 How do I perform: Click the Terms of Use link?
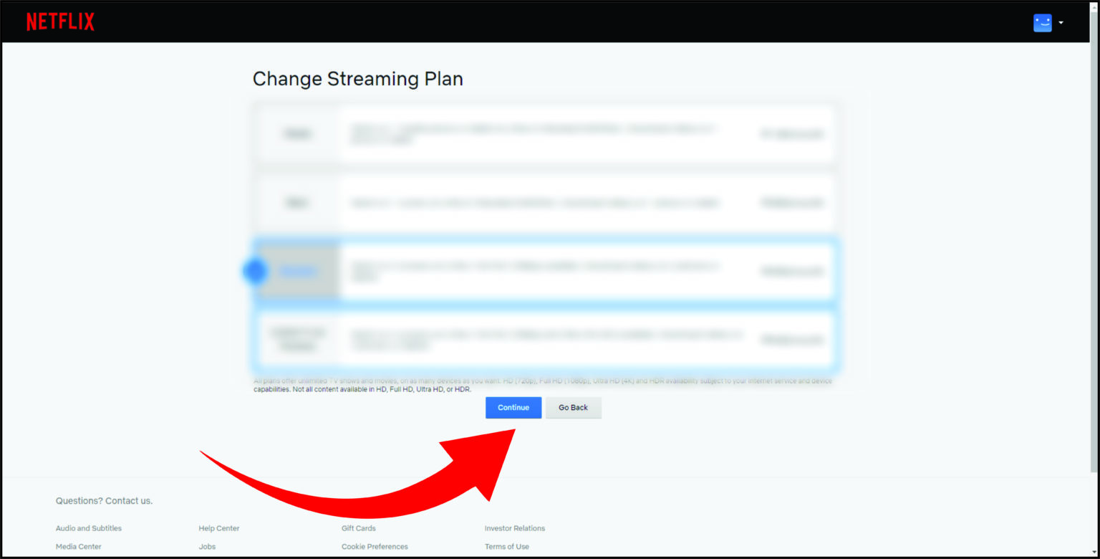point(506,546)
